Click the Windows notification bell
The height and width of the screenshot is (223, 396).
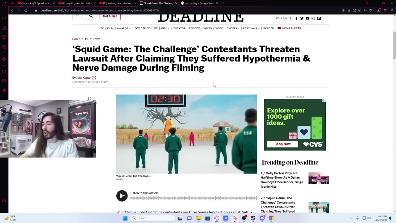[x=390, y=218]
